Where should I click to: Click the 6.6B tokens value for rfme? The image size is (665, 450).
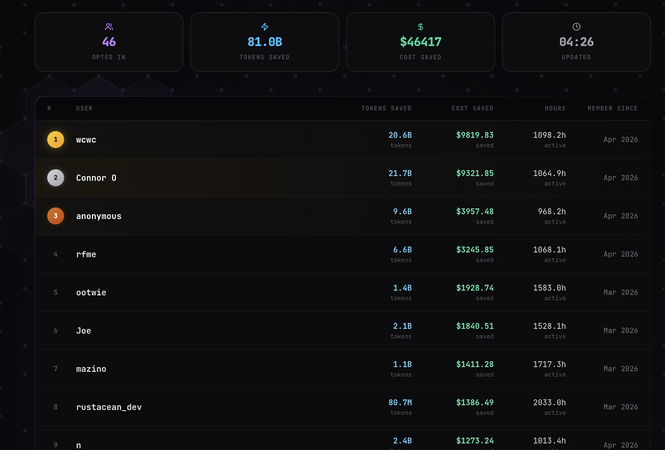click(403, 250)
